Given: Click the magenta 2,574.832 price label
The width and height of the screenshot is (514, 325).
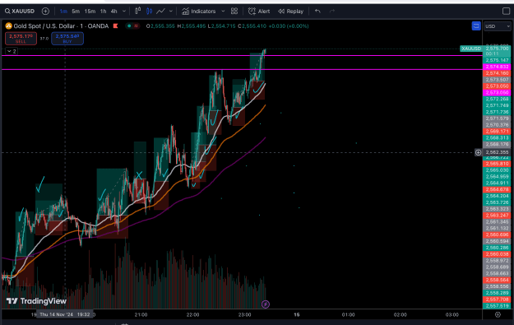Looking at the screenshot, I should (497, 67).
